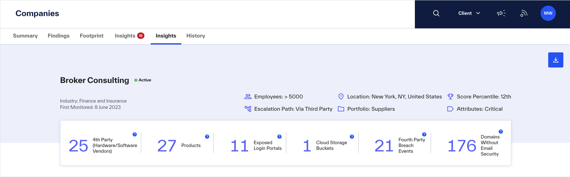The image size is (570, 177).
Task: Select the active Insights tab
Action: point(166,36)
